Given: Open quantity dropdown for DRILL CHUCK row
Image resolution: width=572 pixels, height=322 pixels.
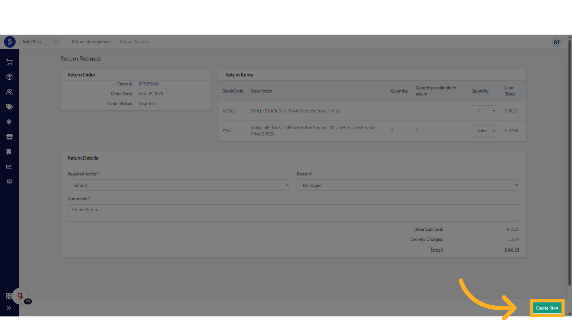Looking at the screenshot, I should point(484,111).
